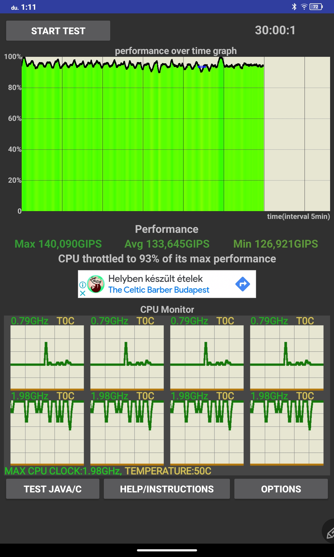The height and width of the screenshot is (557, 334).
Task: Tap the Lazy sloth ad logo
Action: click(x=96, y=284)
